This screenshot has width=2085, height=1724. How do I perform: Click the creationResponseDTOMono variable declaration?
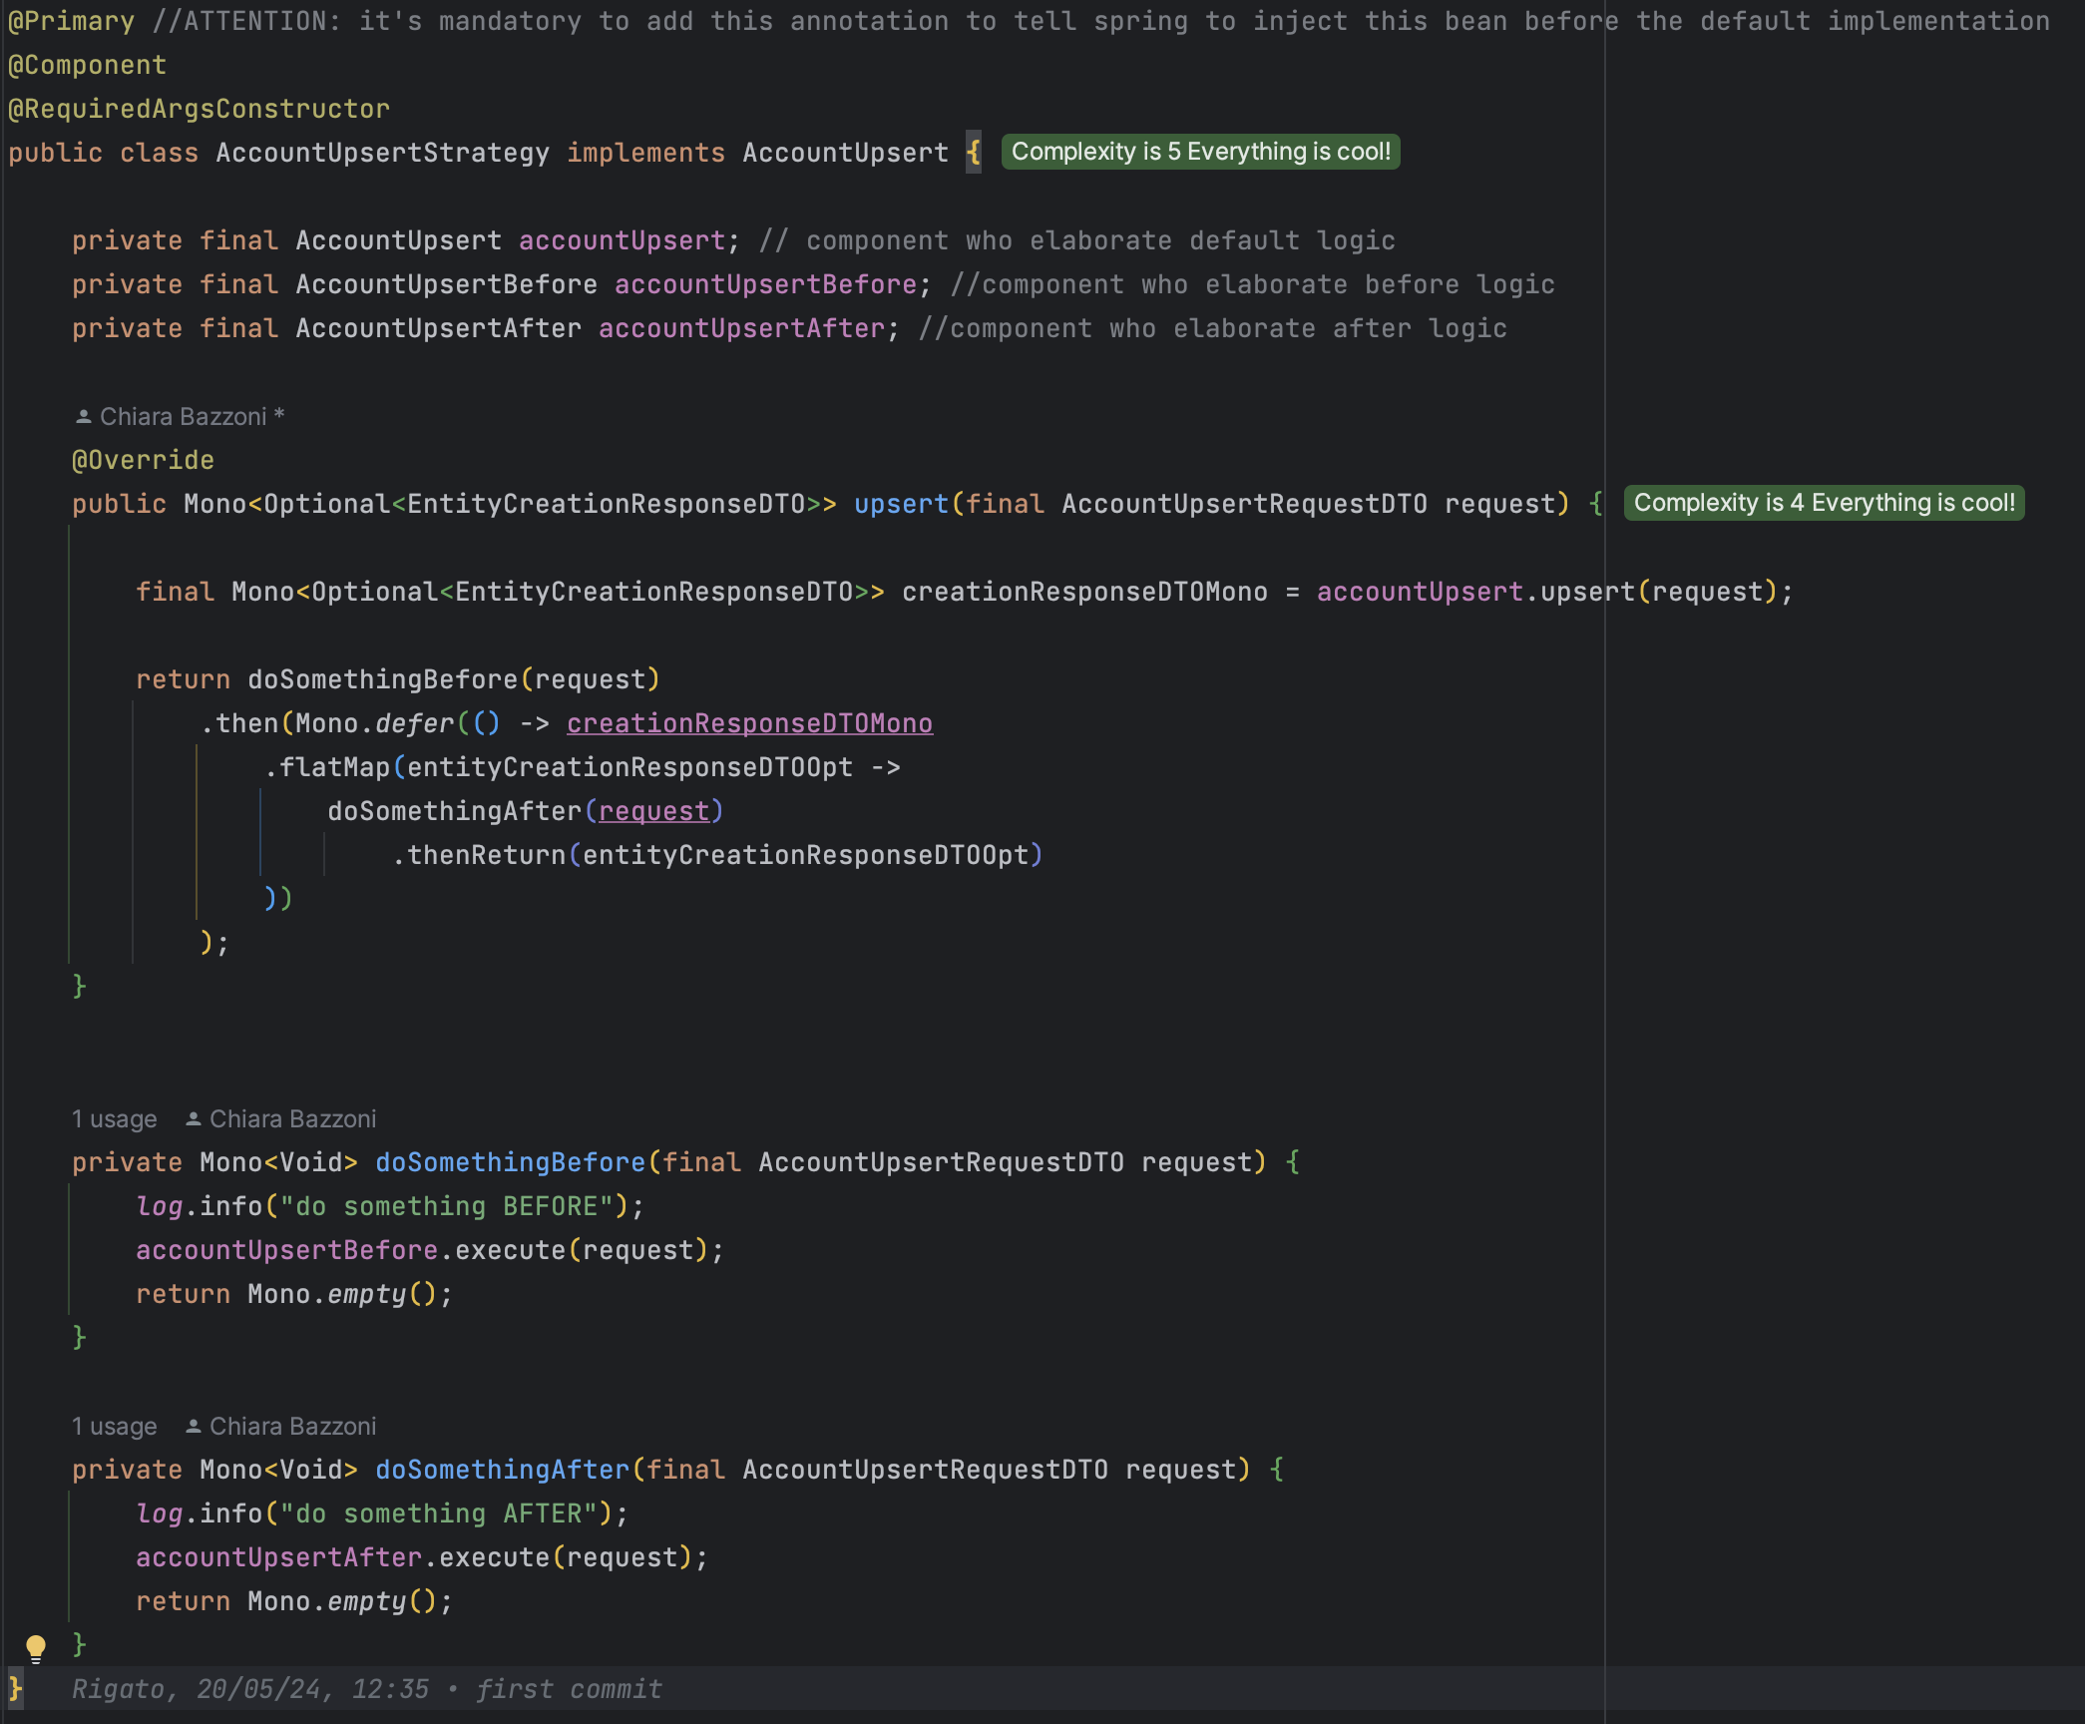pyautogui.click(x=1084, y=592)
